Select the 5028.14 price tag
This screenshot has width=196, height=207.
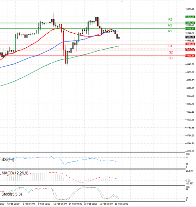click(190, 29)
